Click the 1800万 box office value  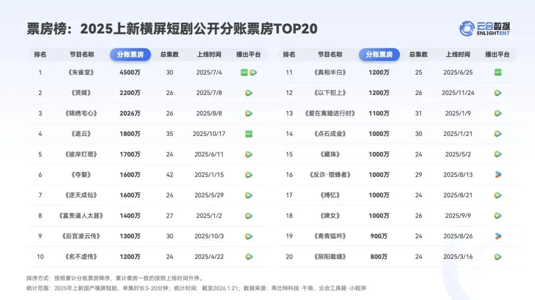click(130, 134)
